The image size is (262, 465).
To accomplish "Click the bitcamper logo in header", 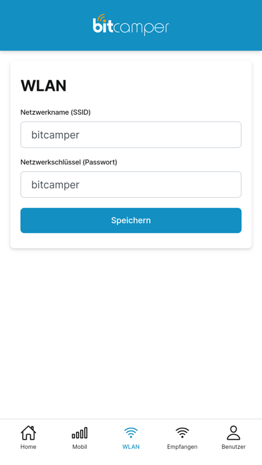I will click(x=131, y=25).
